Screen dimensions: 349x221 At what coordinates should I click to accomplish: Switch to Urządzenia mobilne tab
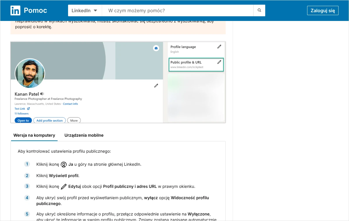[84, 135]
